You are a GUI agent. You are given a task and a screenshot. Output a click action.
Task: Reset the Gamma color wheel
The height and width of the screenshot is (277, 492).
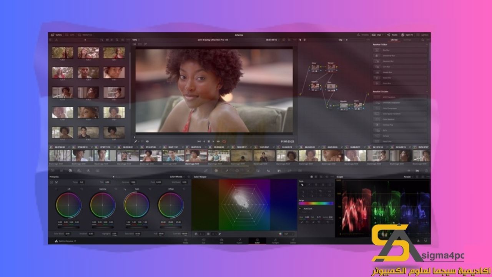point(116,189)
